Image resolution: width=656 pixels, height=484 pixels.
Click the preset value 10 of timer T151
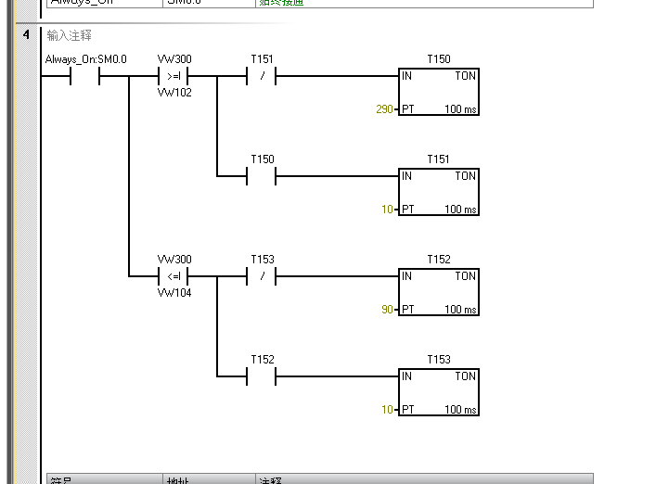click(x=388, y=210)
